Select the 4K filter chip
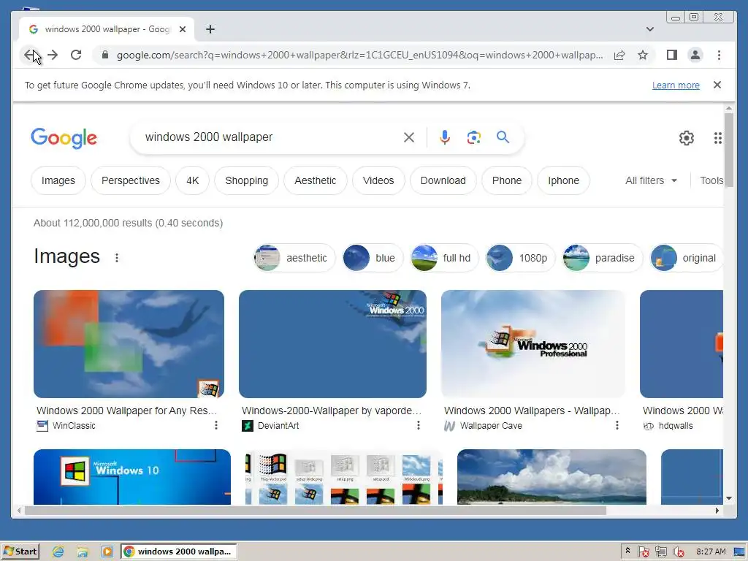 click(x=192, y=180)
